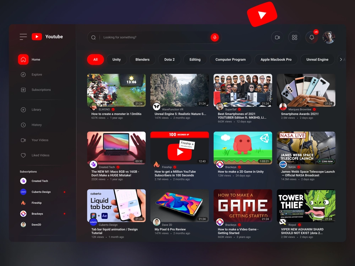Viewport: 355px width, 266px height.
Task: Open the Unreal Engine 5 nature video
Action: pyautogui.click(x=179, y=90)
